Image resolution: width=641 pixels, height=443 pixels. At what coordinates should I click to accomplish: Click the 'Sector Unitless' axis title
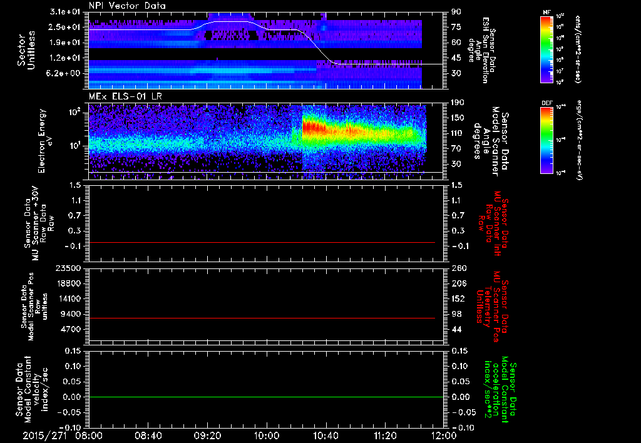[x=26, y=50]
